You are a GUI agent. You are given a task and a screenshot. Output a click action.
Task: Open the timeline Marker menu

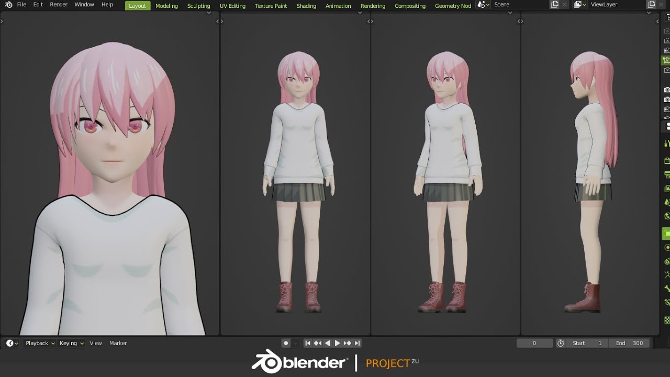click(118, 343)
